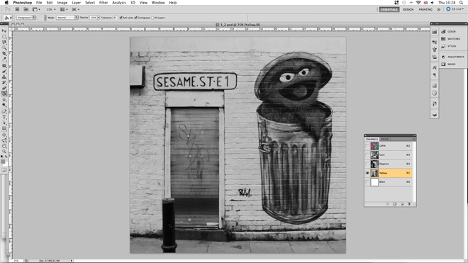This screenshot has width=468, height=263.
Task: Select the Hand tool
Action: pyautogui.click(x=4, y=146)
